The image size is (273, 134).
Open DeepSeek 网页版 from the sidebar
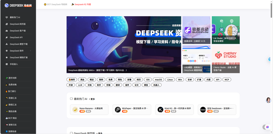pos(18,24)
